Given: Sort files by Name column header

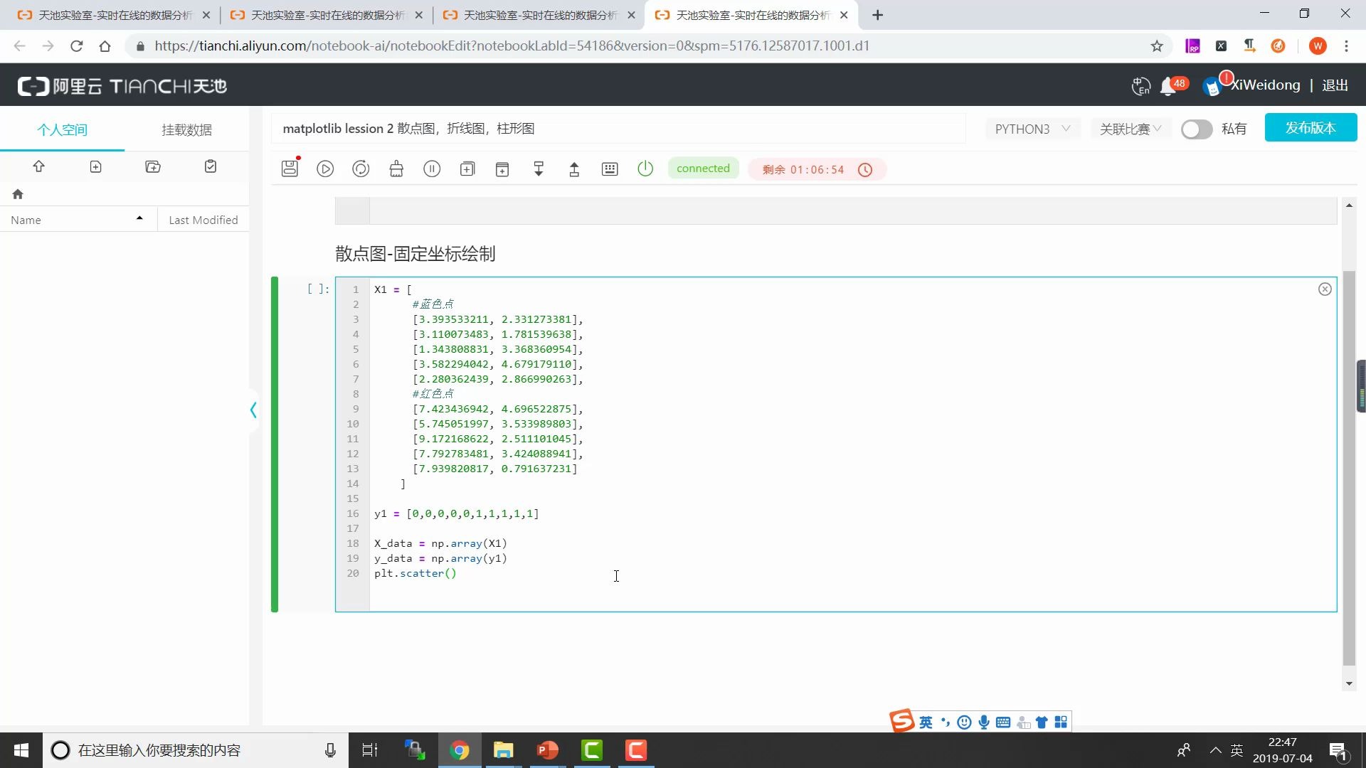Looking at the screenshot, I should (x=26, y=220).
